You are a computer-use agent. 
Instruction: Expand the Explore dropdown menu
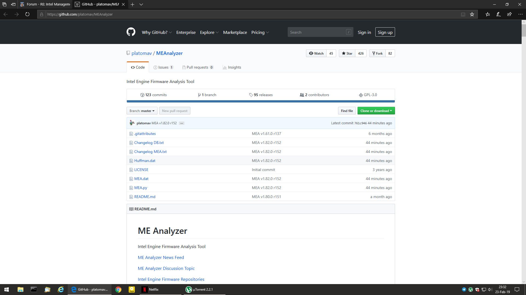(x=209, y=32)
